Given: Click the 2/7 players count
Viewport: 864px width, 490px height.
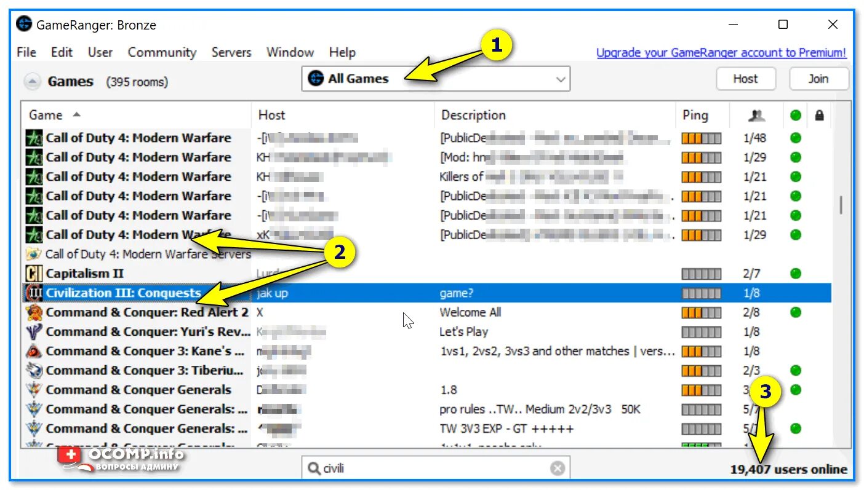Looking at the screenshot, I should click(751, 274).
